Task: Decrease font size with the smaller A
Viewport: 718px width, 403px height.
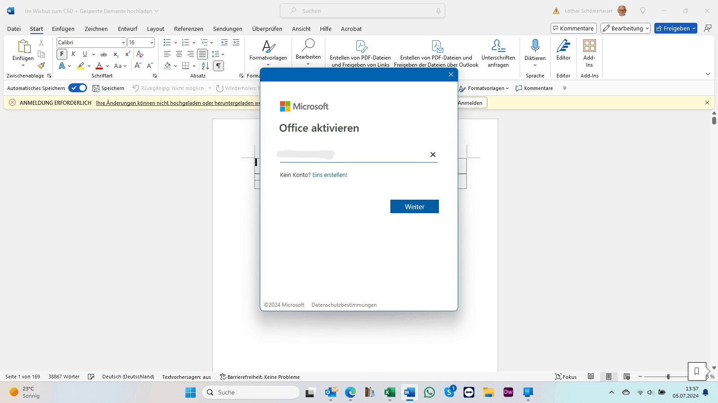Action: (x=150, y=66)
